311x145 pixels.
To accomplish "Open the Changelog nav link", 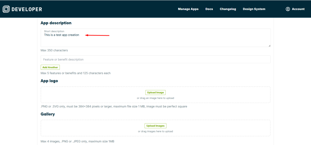I will (228, 9).
